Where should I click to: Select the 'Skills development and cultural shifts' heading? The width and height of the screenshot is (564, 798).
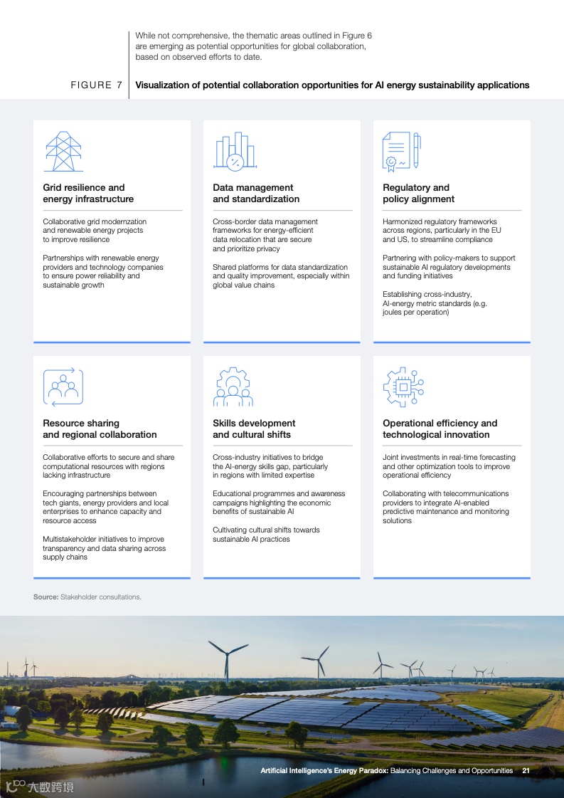[255, 429]
